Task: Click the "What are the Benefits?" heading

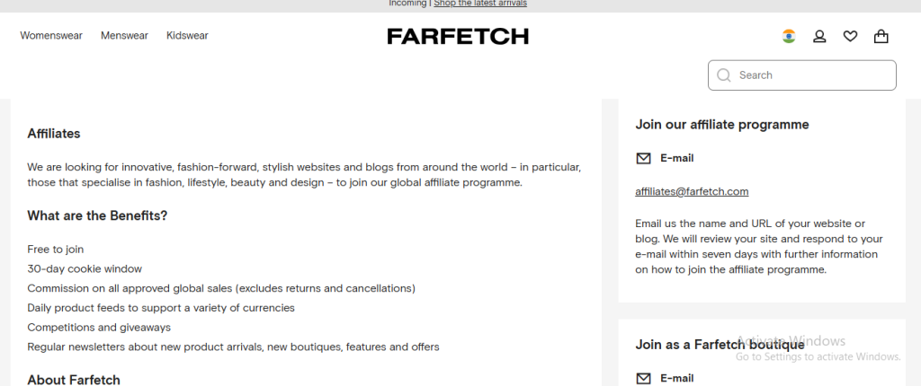Action: click(x=97, y=215)
